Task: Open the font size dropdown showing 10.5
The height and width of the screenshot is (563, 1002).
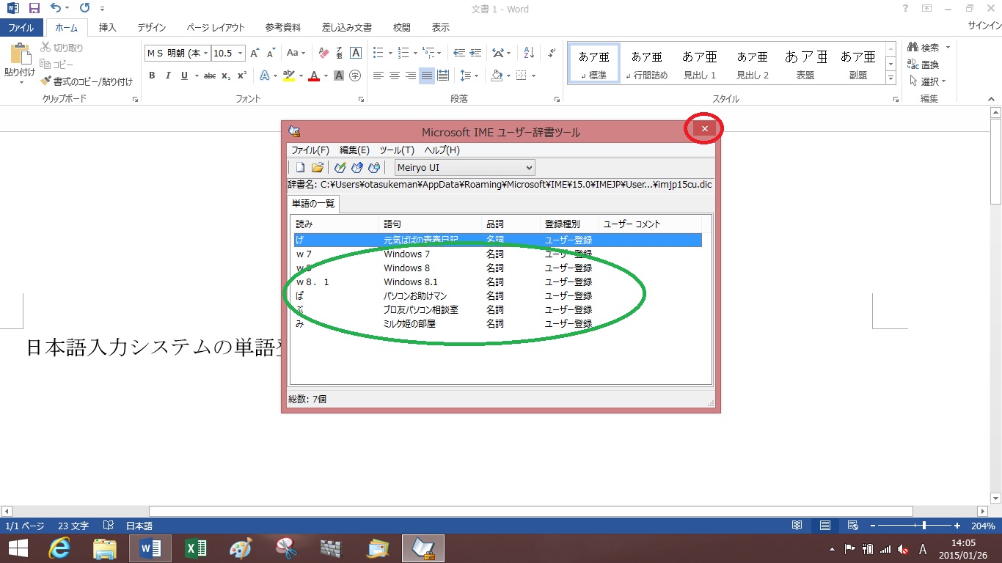Action: tap(239, 53)
